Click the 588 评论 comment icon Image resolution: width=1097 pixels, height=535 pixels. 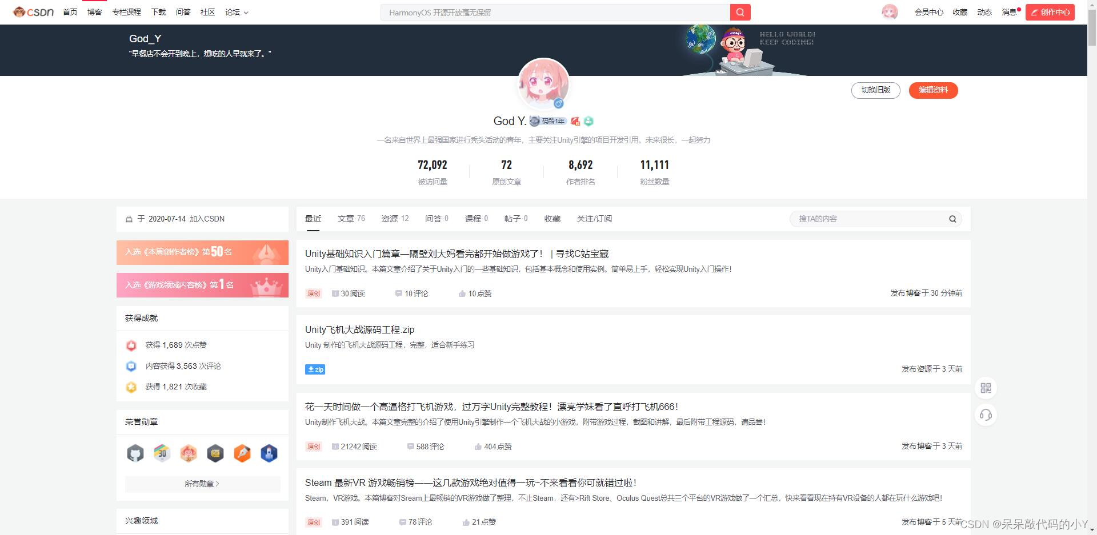tap(410, 446)
